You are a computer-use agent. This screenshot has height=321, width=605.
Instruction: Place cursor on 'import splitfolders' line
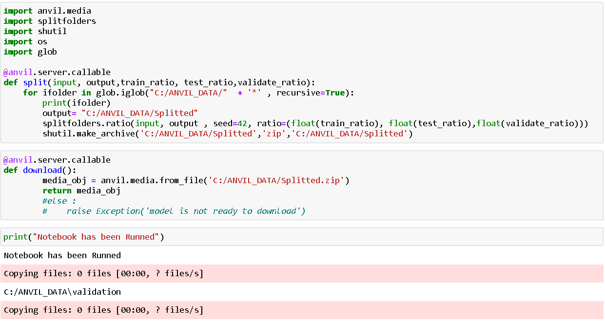50,21
